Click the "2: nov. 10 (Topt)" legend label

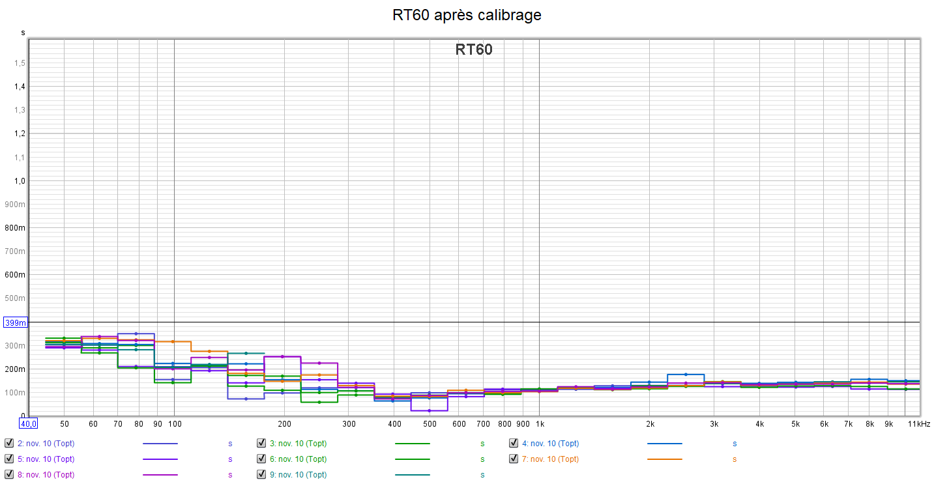pos(46,444)
